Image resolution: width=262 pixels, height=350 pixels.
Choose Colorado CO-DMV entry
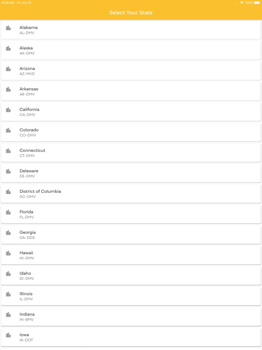pyautogui.click(x=131, y=132)
